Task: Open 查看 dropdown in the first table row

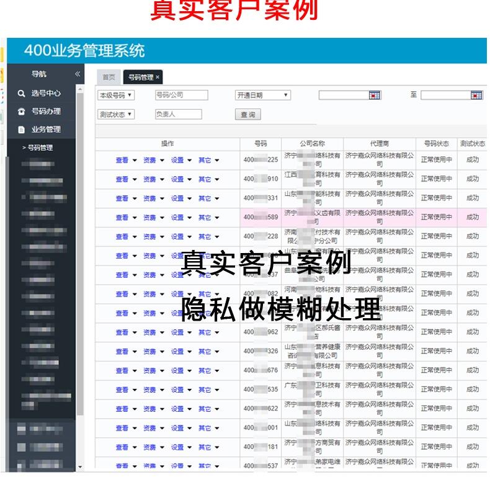Action: [x=125, y=160]
